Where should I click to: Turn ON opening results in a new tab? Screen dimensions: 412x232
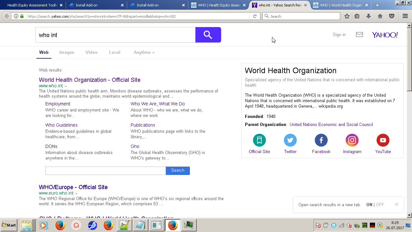pos(369,205)
